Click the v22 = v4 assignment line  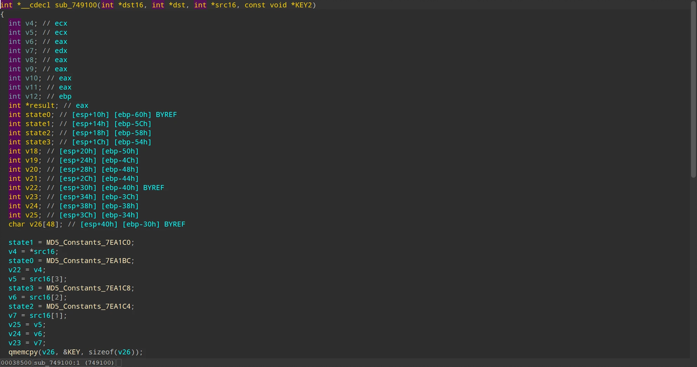click(x=27, y=270)
